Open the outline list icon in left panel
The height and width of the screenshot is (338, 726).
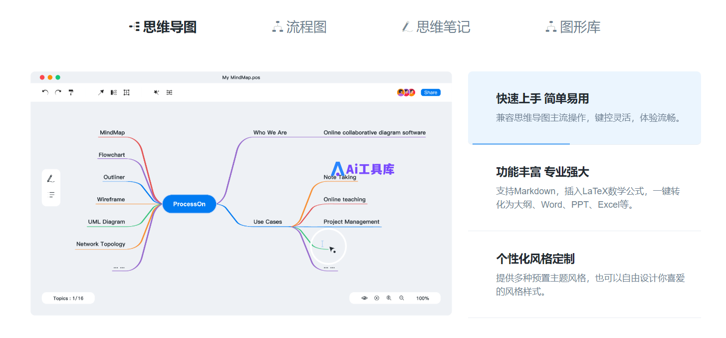pyautogui.click(x=51, y=195)
